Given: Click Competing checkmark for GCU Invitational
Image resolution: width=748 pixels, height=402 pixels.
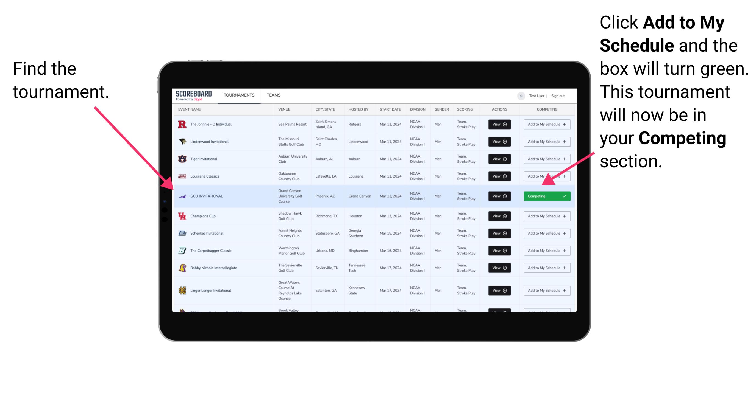Looking at the screenshot, I should click(565, 196).
